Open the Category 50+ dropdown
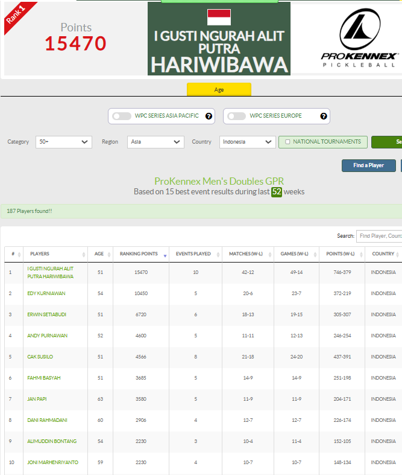402x475 pixels. tap(64, 142)
